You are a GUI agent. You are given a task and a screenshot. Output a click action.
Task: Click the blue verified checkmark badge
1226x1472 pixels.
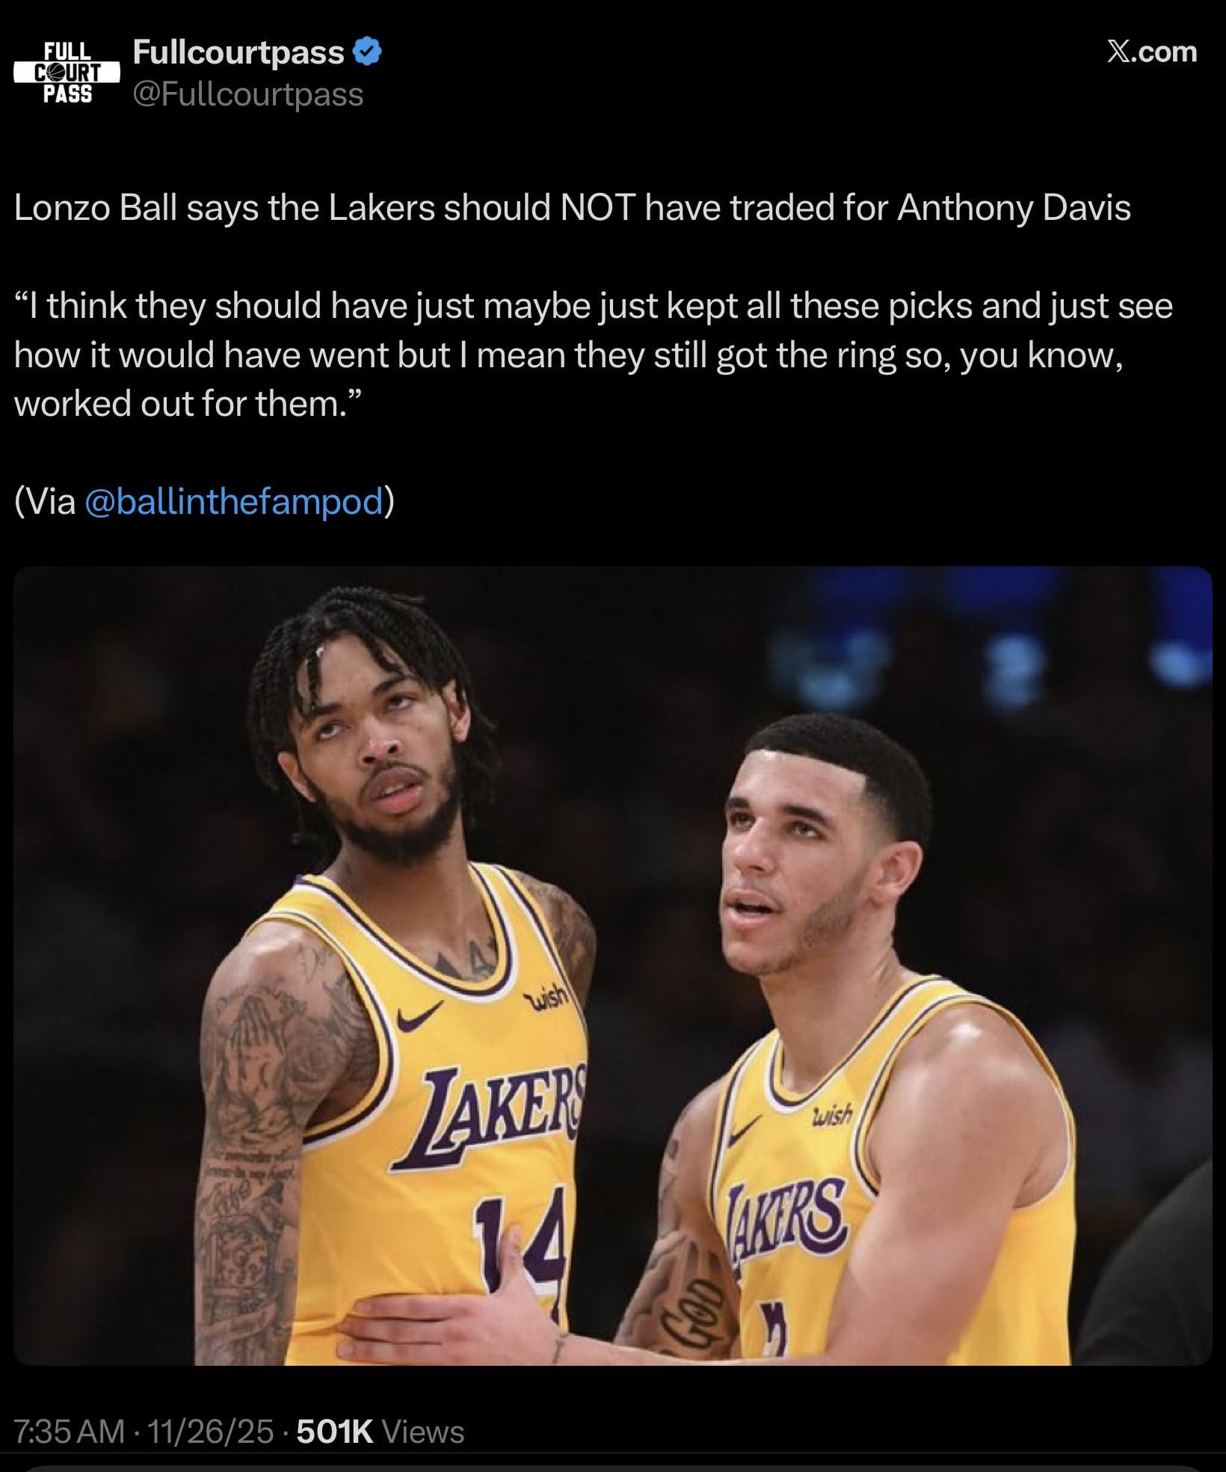pyautogui.click(x=367, y=52)
